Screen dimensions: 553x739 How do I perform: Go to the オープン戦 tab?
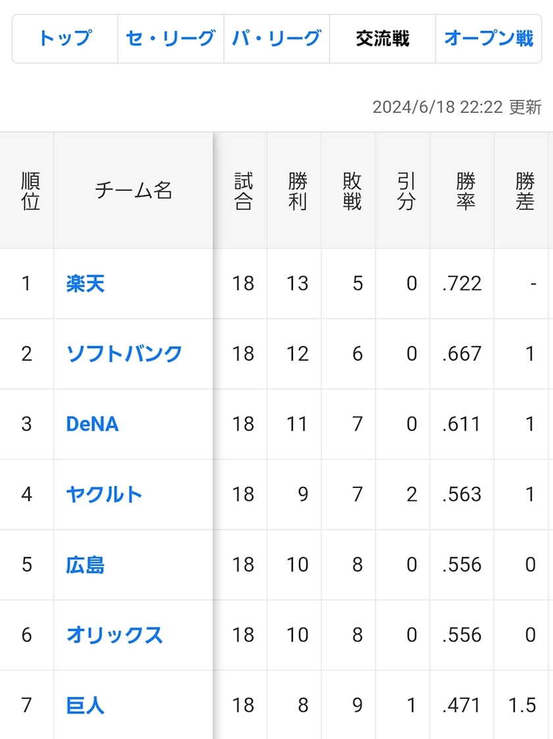coord(488,39)
